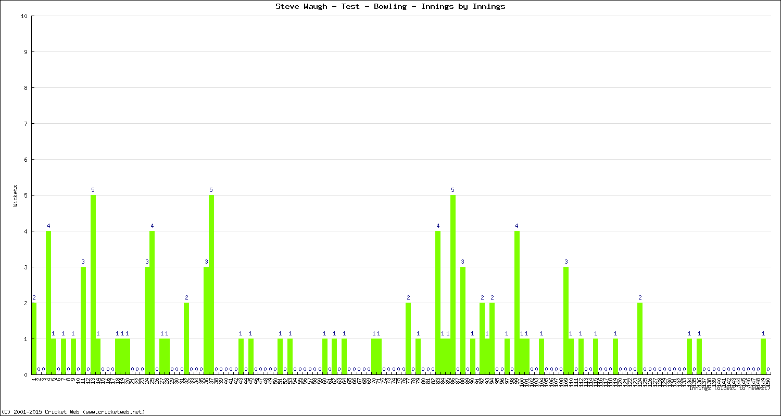Click the '4' value label above innings 99
The width and height of the screenshot is (781, 416).
pyautogui.click(x=517, y=226)
